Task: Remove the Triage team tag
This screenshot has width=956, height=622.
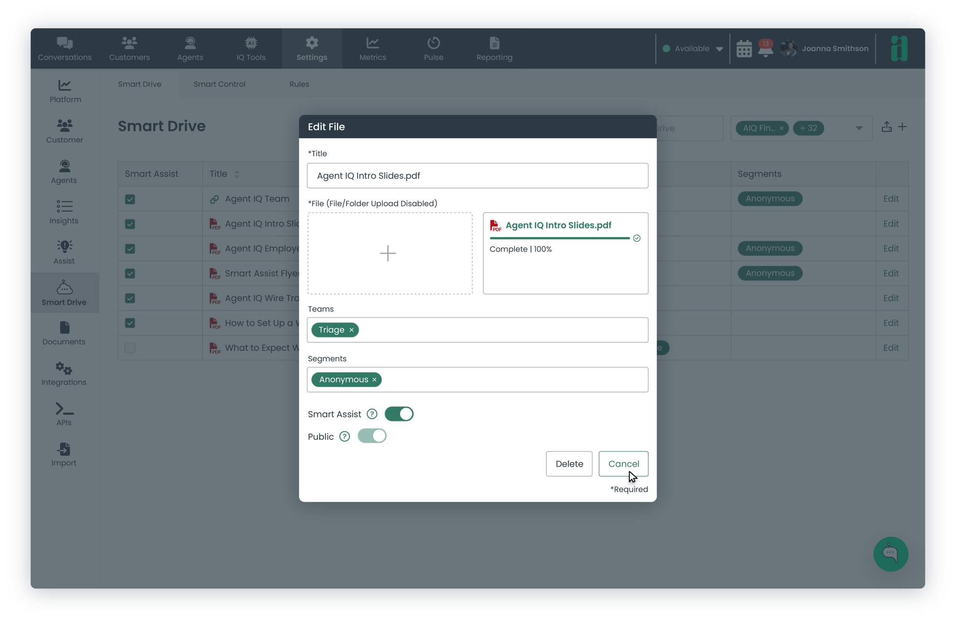Action: coord(351,330)
